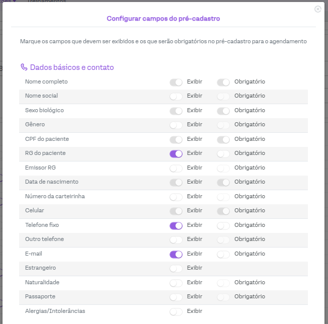Close the pré-cadastro configuration dialog
328x324 pixels.
click(x=317, y=9)
